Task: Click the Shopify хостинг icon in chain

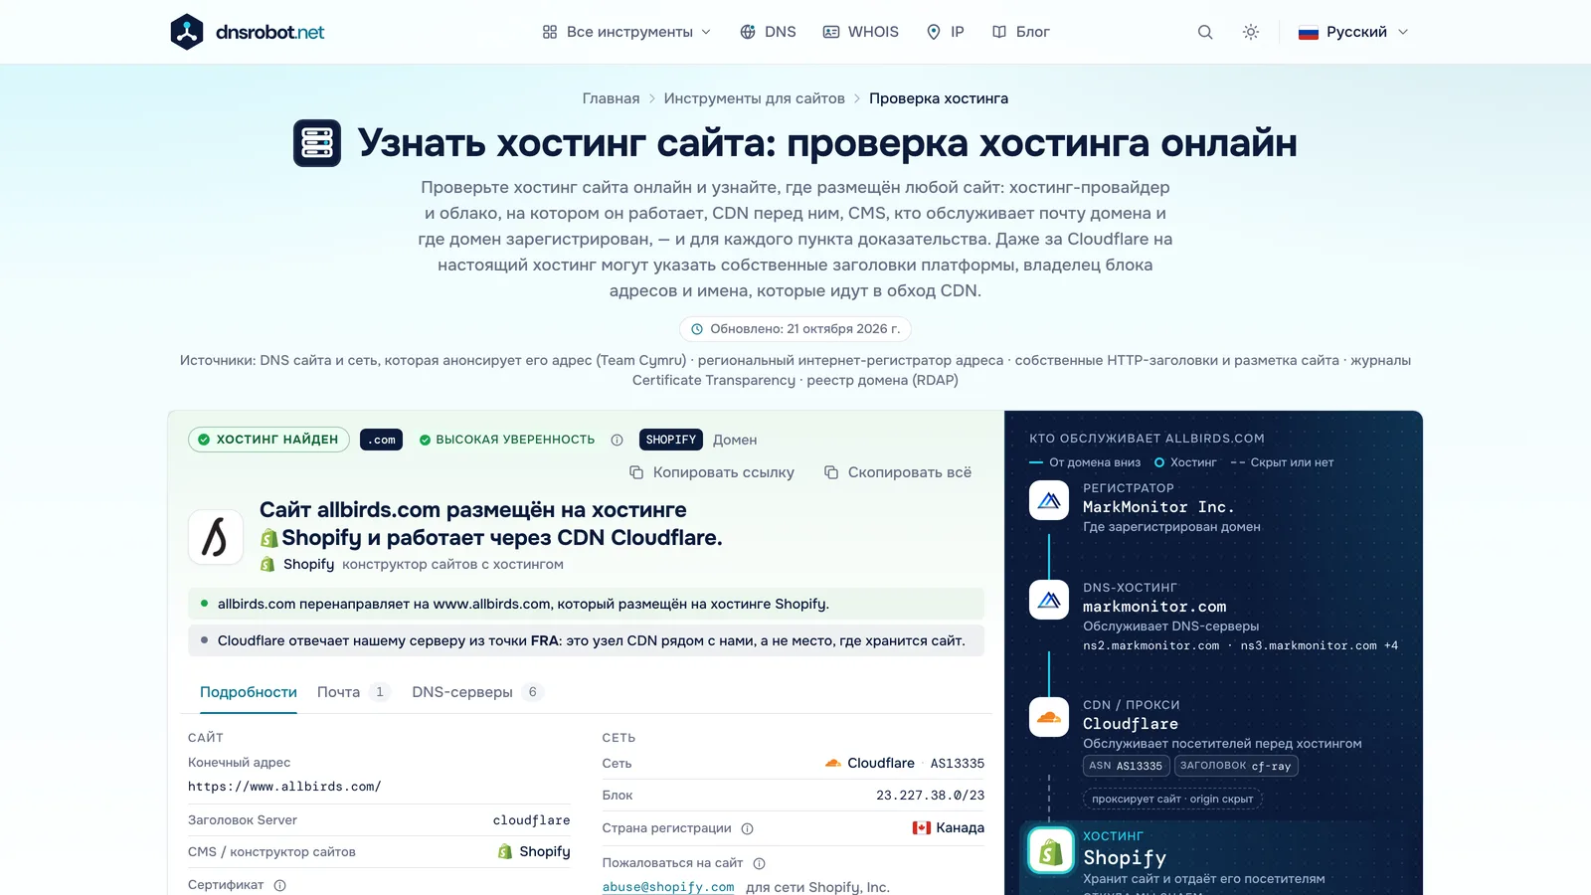Action: (1051, 851)
